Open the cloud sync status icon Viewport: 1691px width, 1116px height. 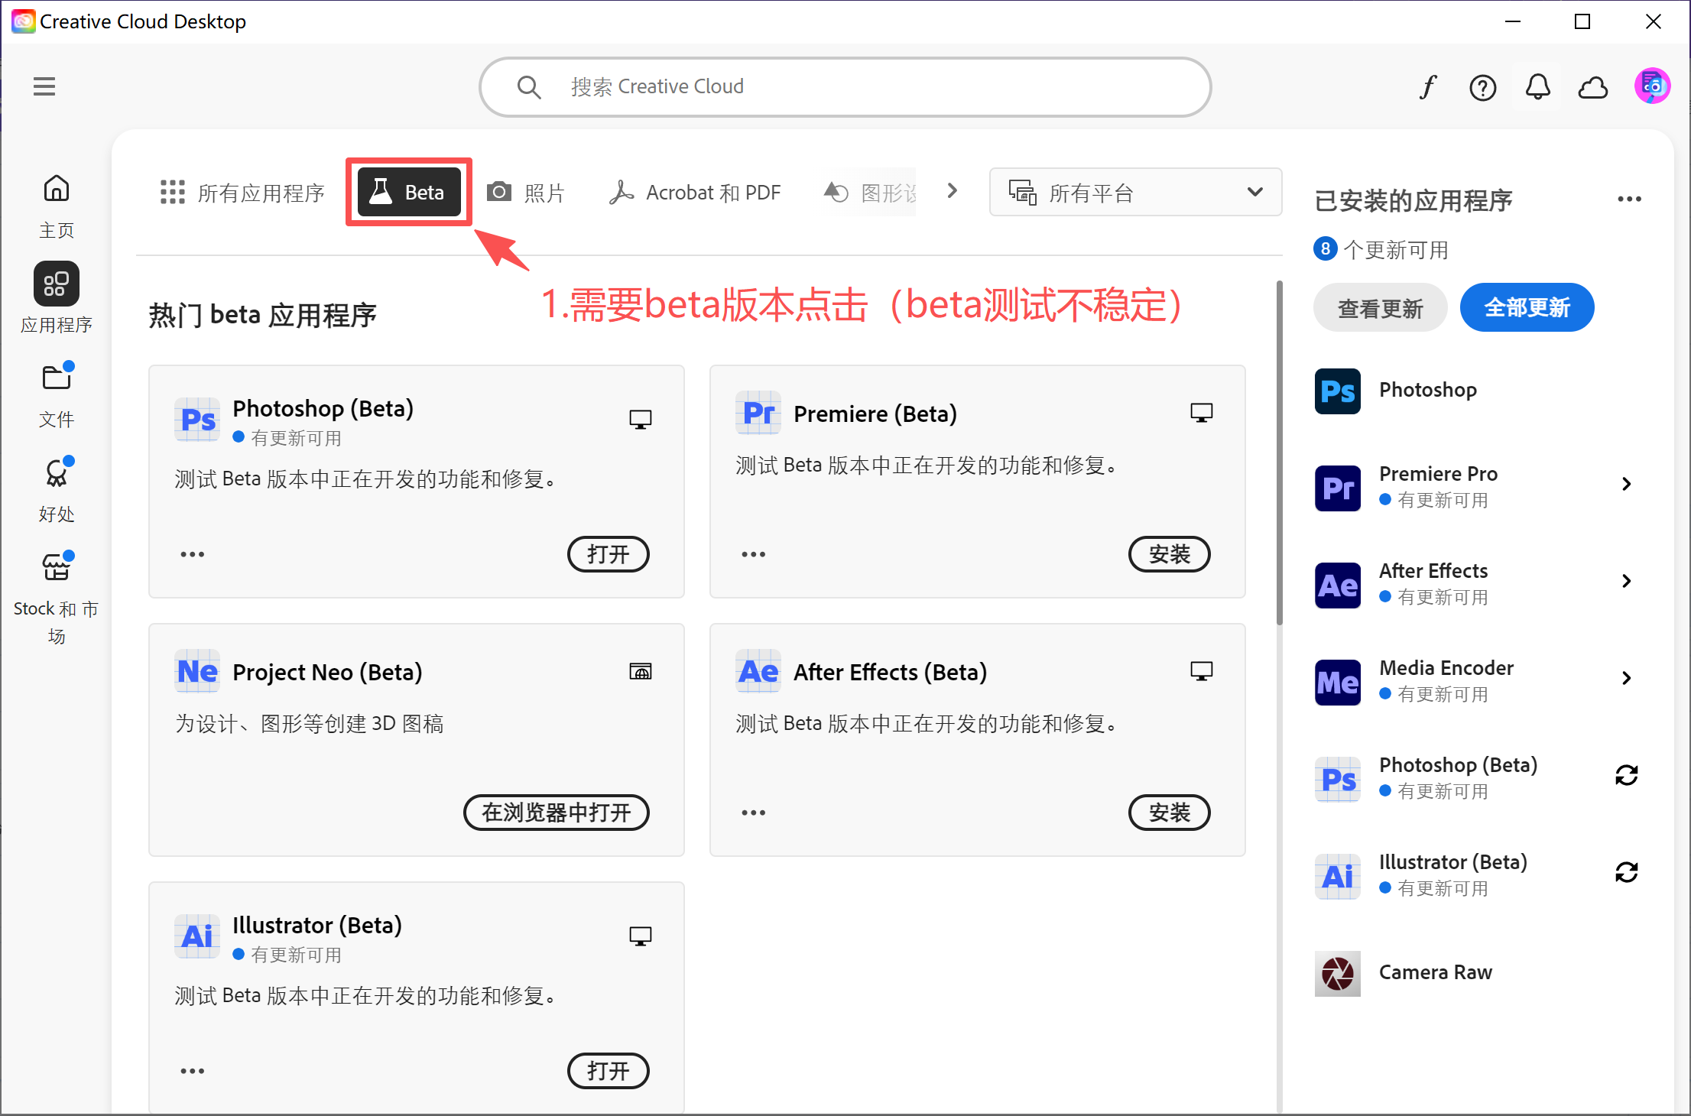(1593, 88)
